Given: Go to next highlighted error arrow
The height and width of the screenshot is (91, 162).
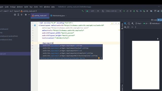Looking at the screenshot, I should tap(119, 23).
